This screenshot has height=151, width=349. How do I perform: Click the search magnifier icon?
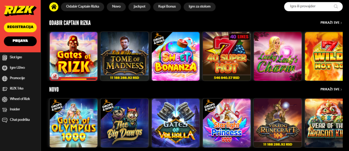336,6
